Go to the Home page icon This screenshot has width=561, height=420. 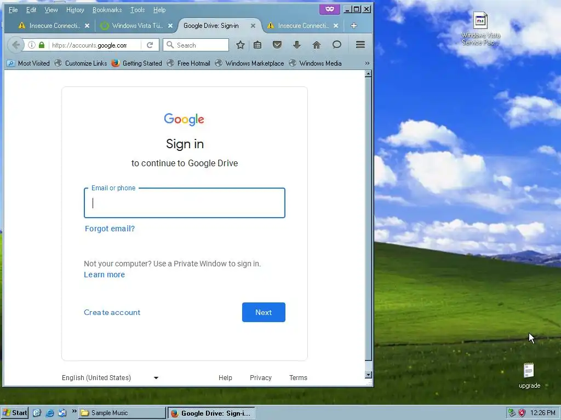pos(317,45)
